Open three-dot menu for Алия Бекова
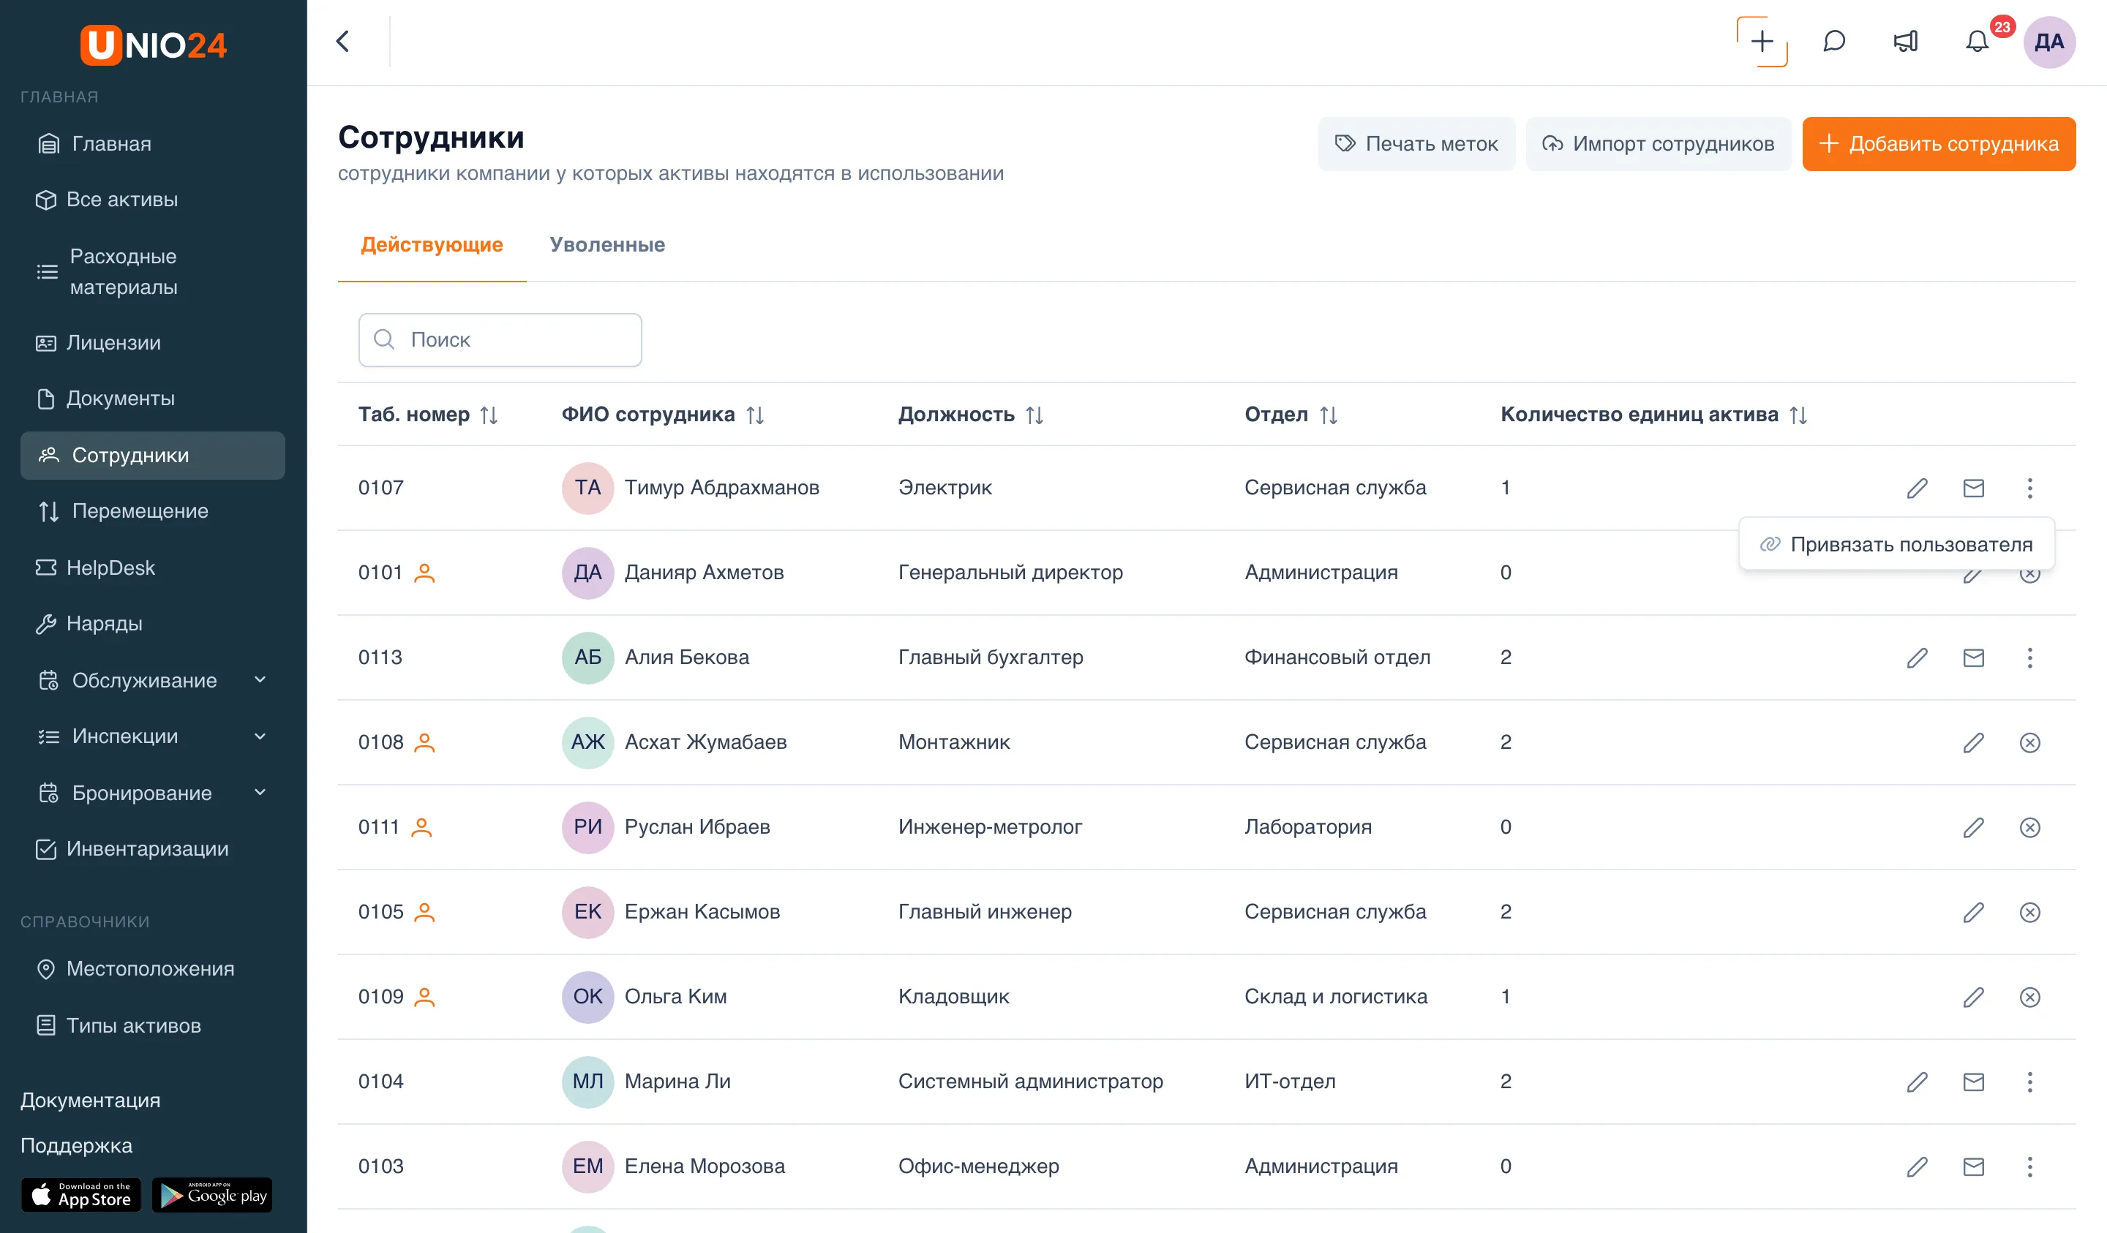The height and width of the screenshot is (1233, 2107). pyautogui.click(x=2029, y=658)
